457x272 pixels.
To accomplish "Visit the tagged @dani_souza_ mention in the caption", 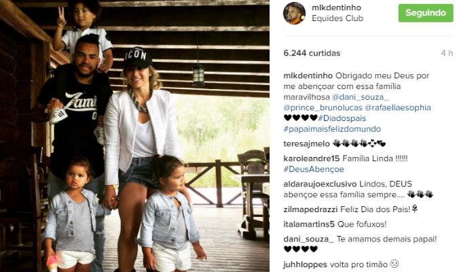I will pyautogui.click(x=361, y=97).
